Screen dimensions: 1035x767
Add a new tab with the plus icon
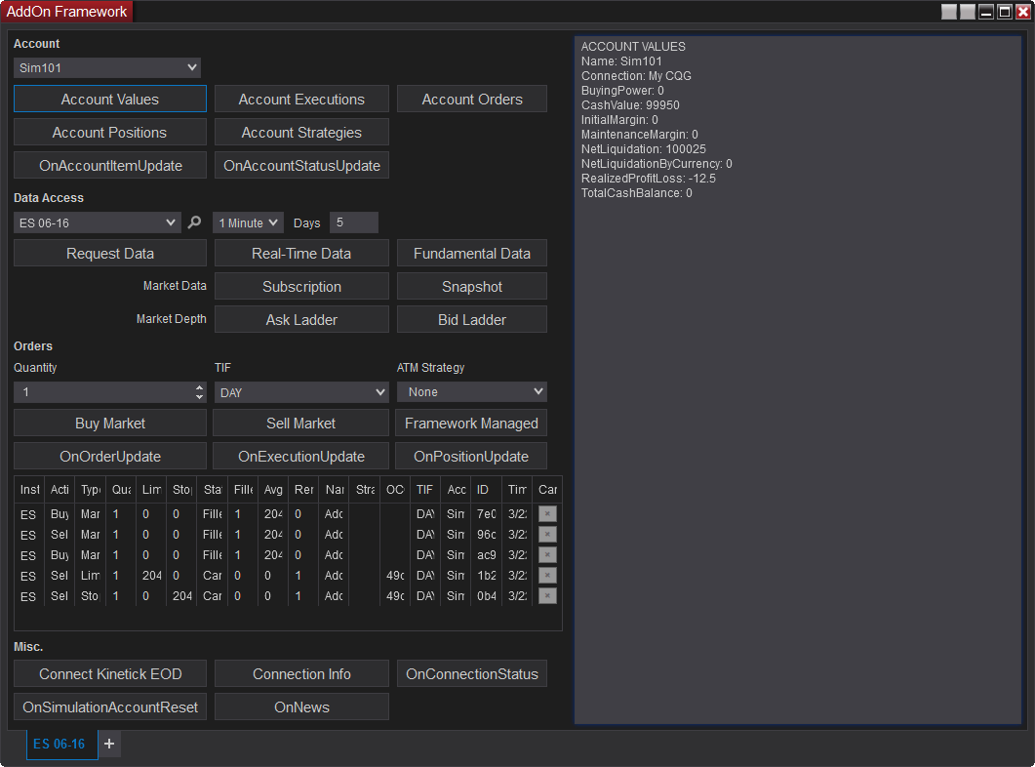(x=109, y=744)
